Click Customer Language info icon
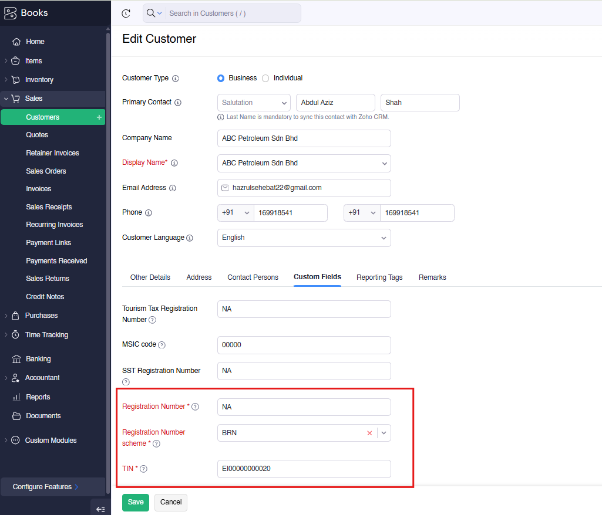Image resolution: width=602 pixels, height=515 pixels. pos(190,238)
